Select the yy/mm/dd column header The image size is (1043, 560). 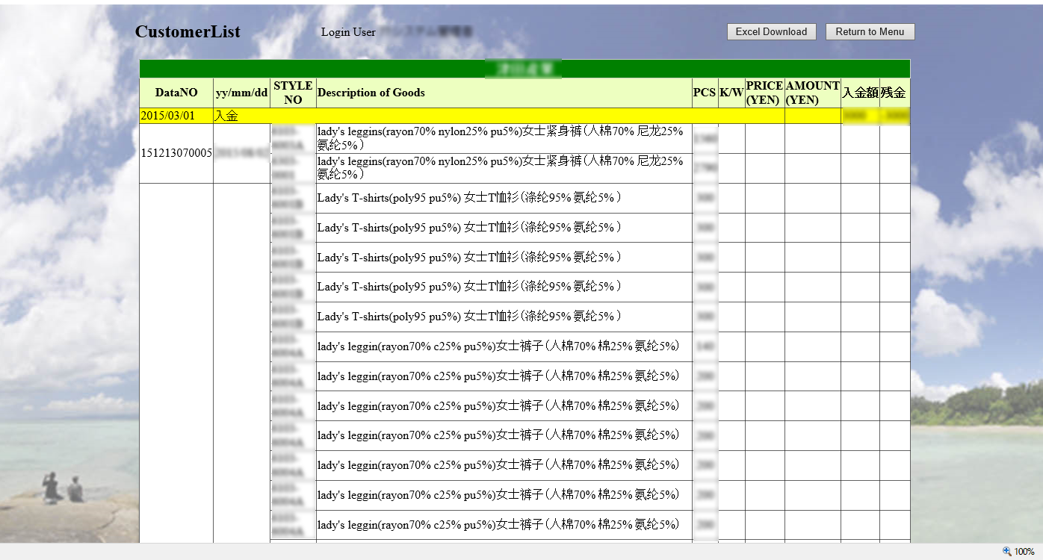pos(241,93)
